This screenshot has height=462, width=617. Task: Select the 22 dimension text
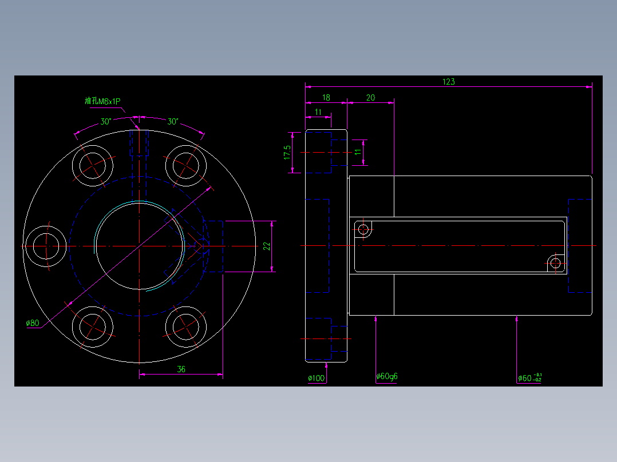pyautogui.click(x=267, y=246)
